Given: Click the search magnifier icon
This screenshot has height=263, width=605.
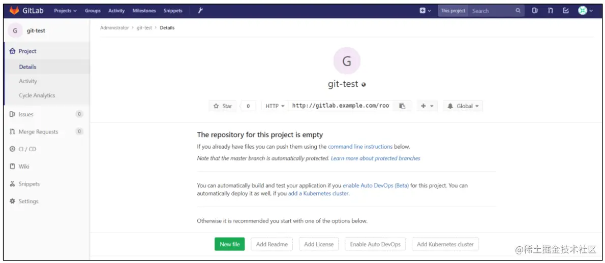Looking at the screenshot, I should [x=518, y=11].
